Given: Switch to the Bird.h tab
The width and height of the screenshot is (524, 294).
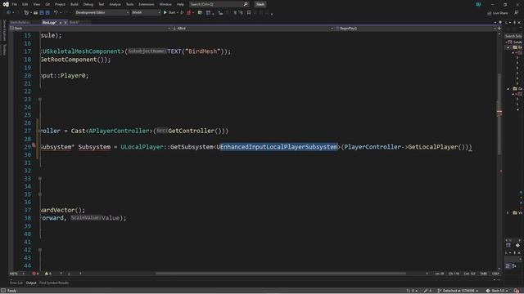Looking at the screenshot, I should click(x=74, y=22).
